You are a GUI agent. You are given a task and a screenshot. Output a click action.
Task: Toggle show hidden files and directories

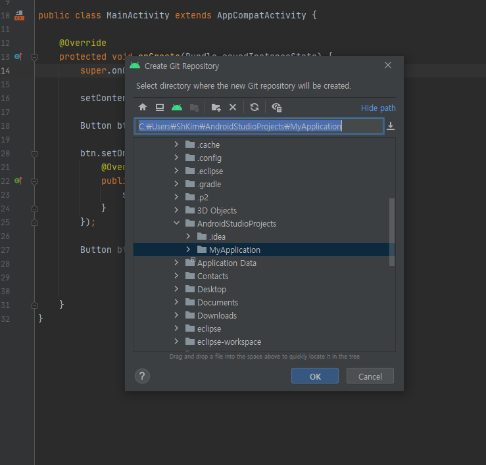(276, 108)
